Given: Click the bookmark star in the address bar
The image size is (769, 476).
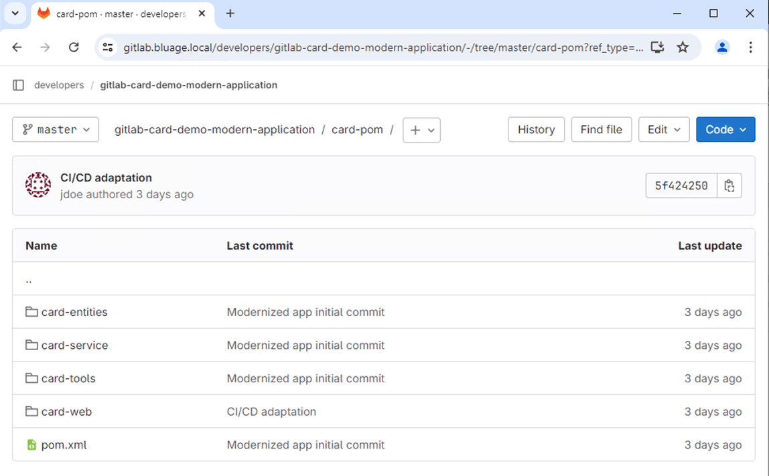Looking at the screenshot, I should pos(683,47).
